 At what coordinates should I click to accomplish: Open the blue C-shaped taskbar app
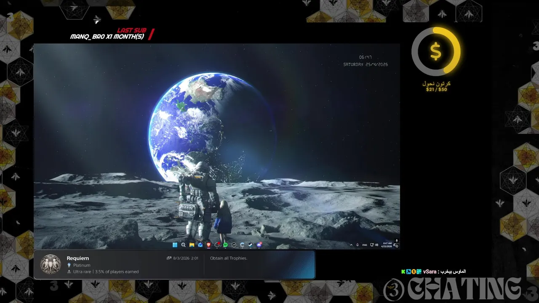pyautogui.click(x=242, y=245)
